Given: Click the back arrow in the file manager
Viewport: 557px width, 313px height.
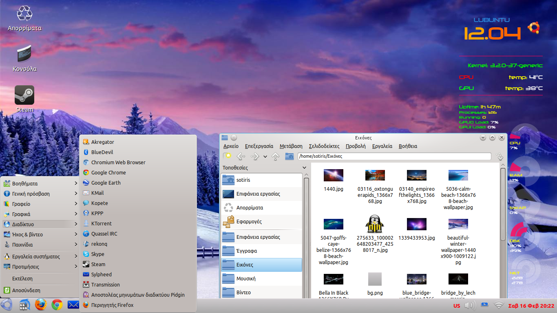Looking at the screenshot, I should (241, 156).
